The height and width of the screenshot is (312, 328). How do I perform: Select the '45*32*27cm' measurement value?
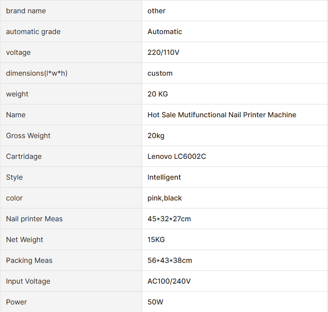pyautogui.click(x=169, y=219)
